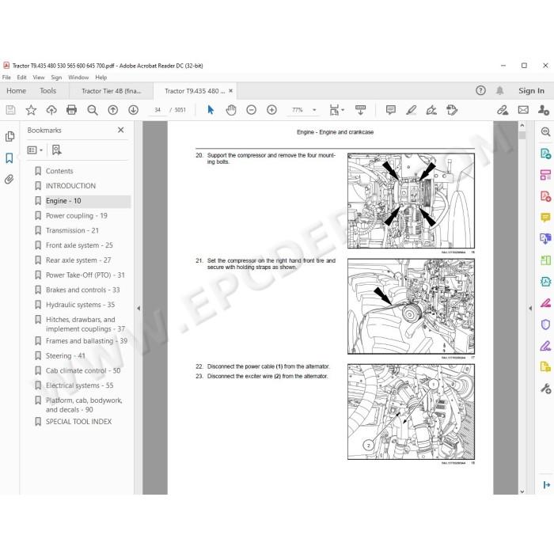Select the Hand pan tool
This screenshot has width=554, height=554.
(231, 110)
